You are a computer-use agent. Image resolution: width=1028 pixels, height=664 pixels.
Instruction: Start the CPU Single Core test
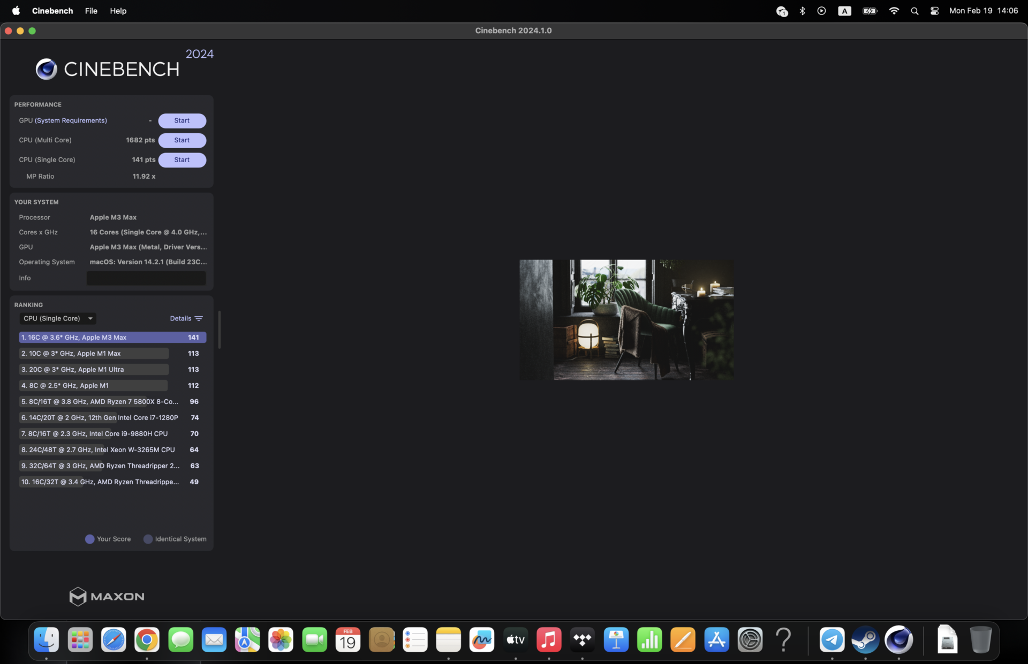(x=182, y=160)
